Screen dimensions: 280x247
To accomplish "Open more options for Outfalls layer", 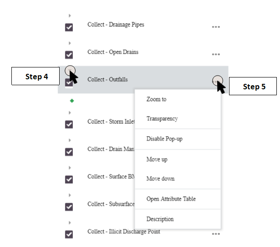I will (x=217, y=81).
